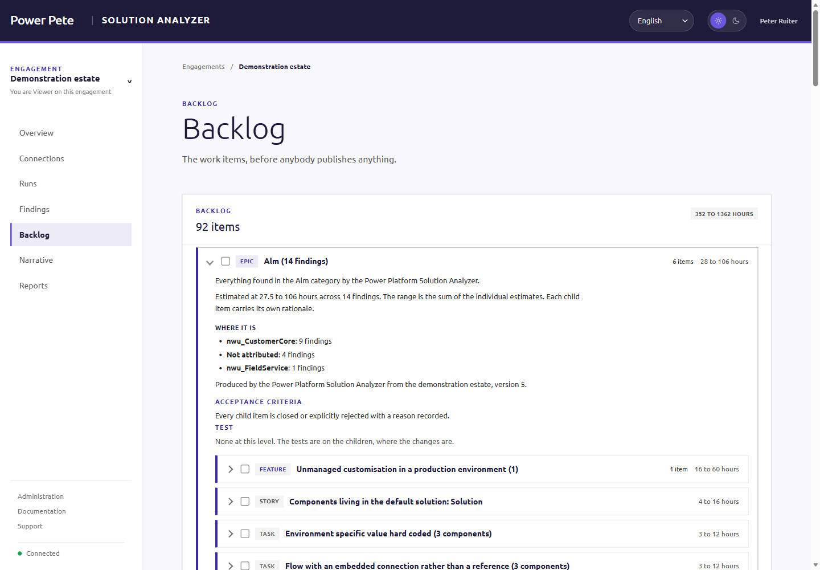Open the Support link
The image size is (820, 570).
pos(30,526)
